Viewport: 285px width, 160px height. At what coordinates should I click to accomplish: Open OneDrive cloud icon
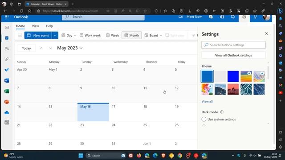7,112
